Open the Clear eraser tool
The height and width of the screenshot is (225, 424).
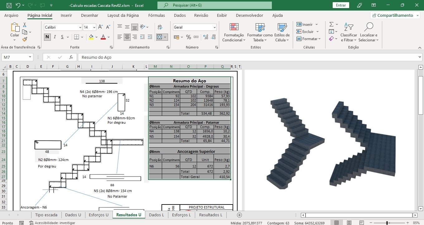(331, 39)
